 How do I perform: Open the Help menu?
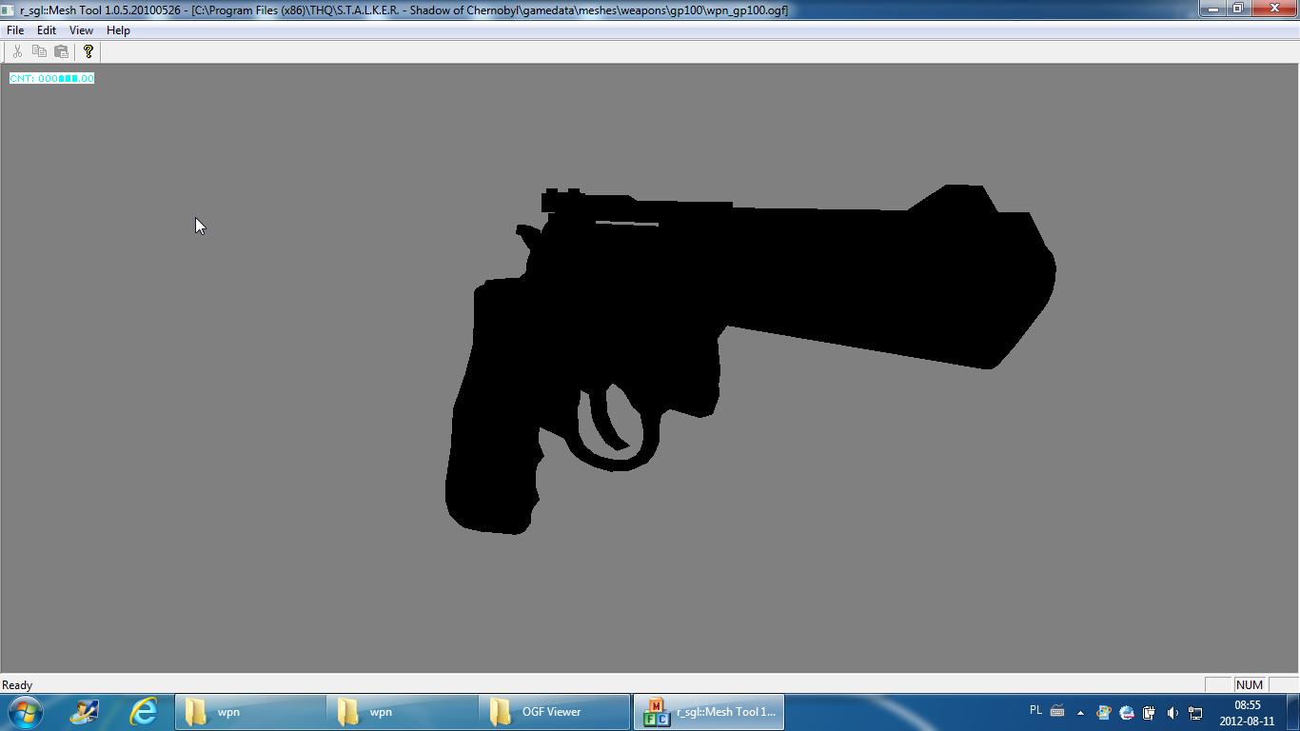[118, 30]
